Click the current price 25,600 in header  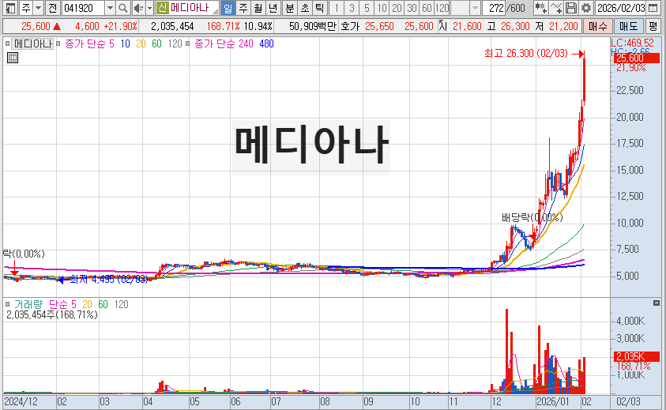(36, 26)
